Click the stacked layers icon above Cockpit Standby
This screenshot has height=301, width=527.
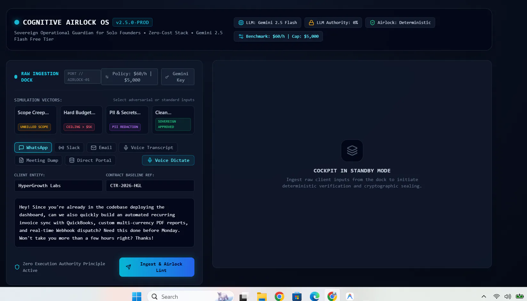352,150
